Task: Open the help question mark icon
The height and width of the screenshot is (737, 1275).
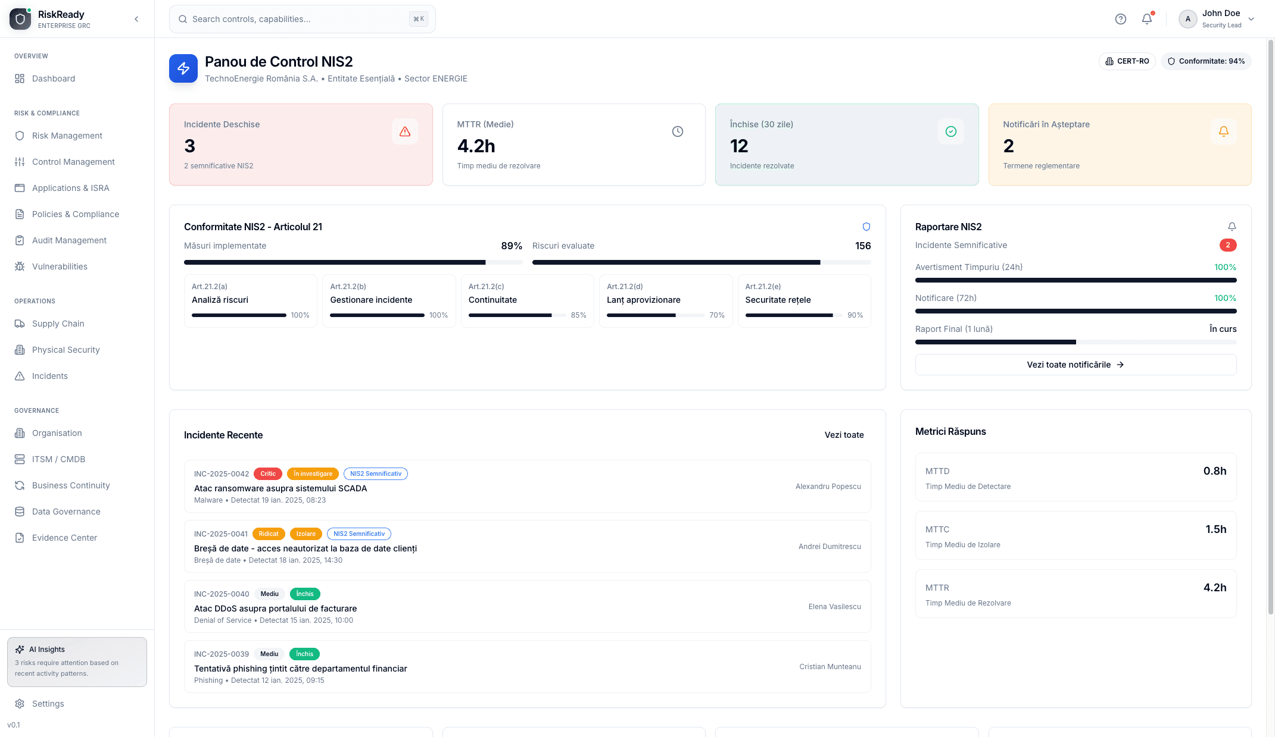Action: (1121, 18)
